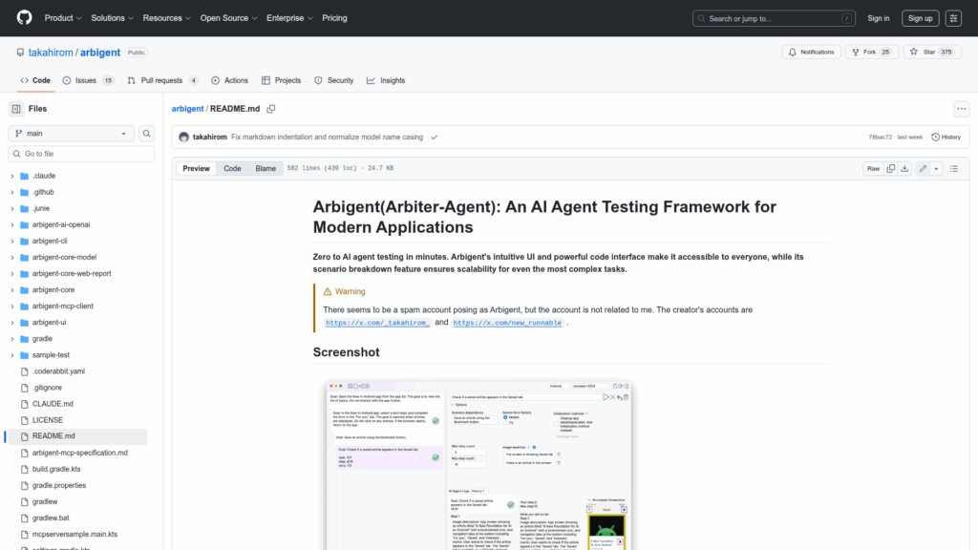978x550 pixels.
Task: Open the main branch dropdown
Action: (72, 134)
